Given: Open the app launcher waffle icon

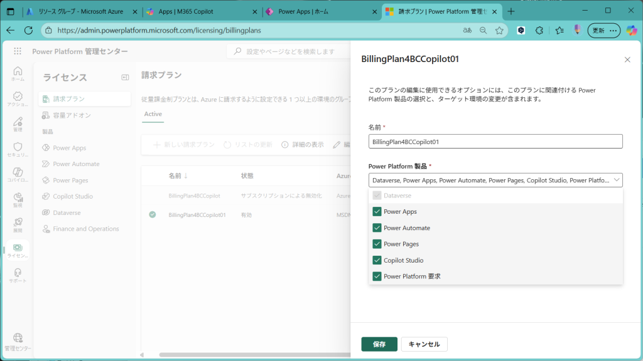Looking at the screenshot, I should pos(18,51).
